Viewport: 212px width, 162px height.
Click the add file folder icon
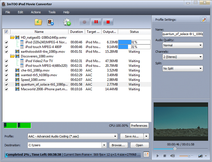coord(38,22)
